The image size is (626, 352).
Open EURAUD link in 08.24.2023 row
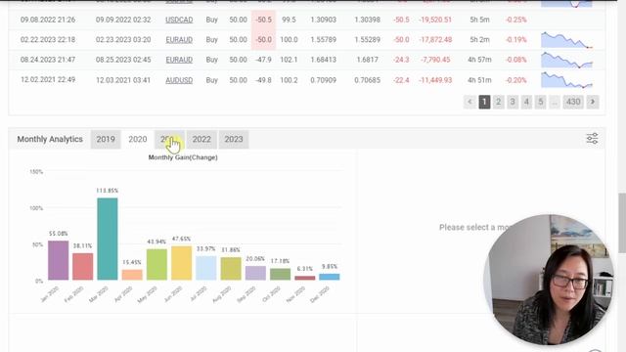[x=179, y=60]
